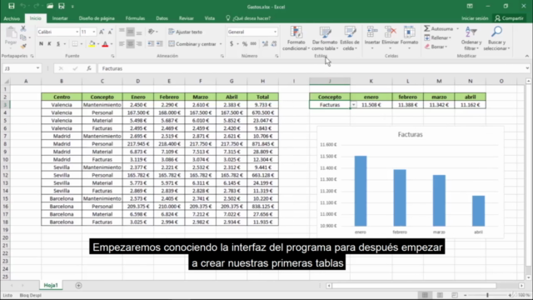533x300 pixels.
Task: Open the Calibri font name dropdown
Action: point(77,32)
